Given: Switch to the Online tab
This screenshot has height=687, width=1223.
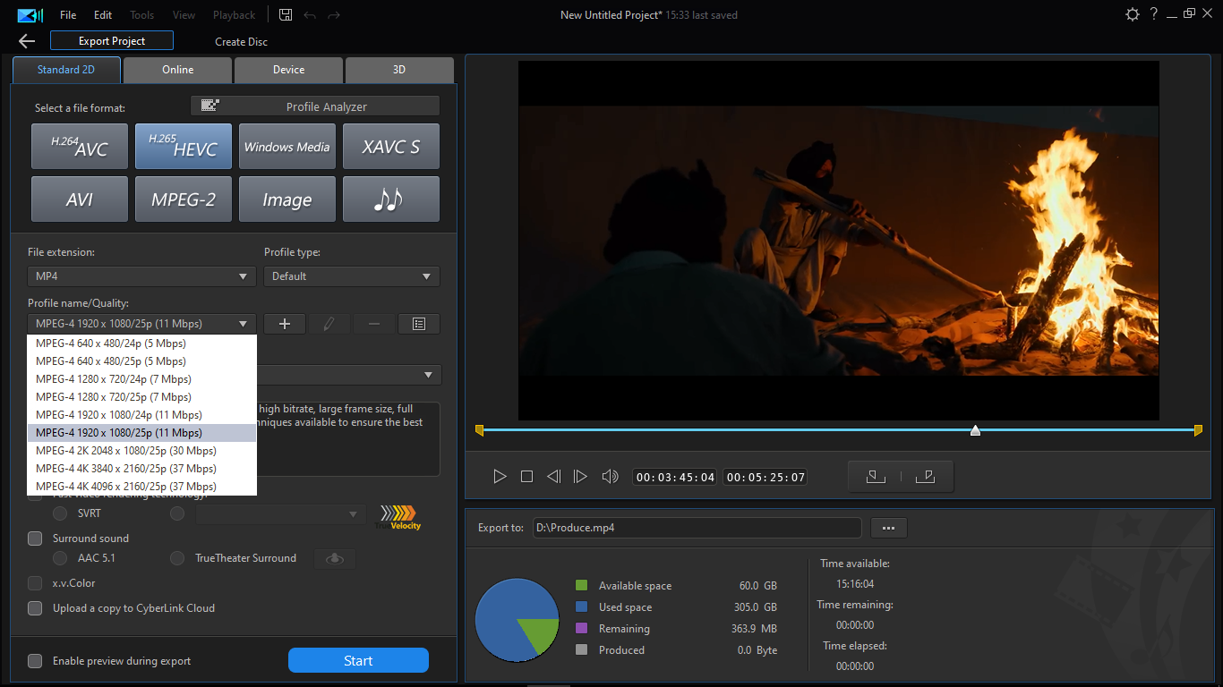Looking at the screenshot, I should [x=177, y=70].
